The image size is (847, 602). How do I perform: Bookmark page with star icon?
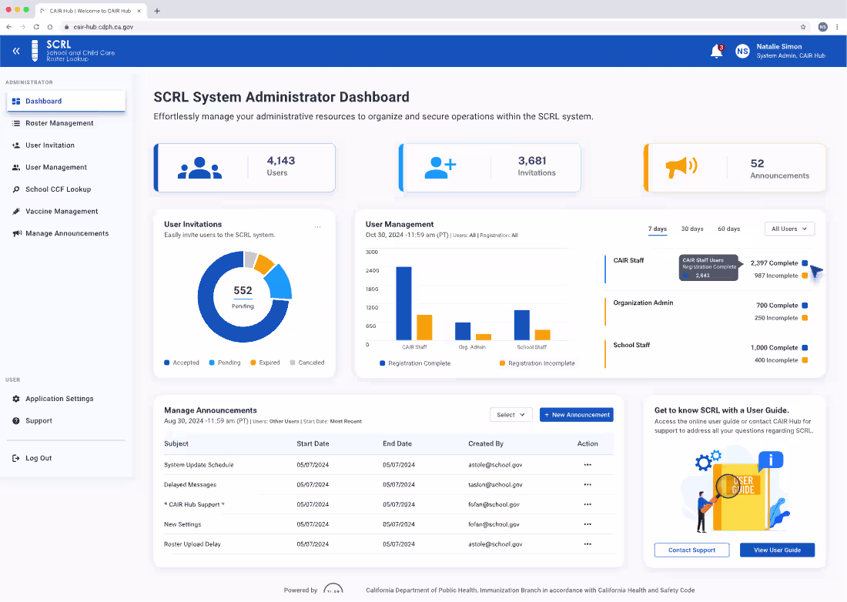click(x=803, y=27)
